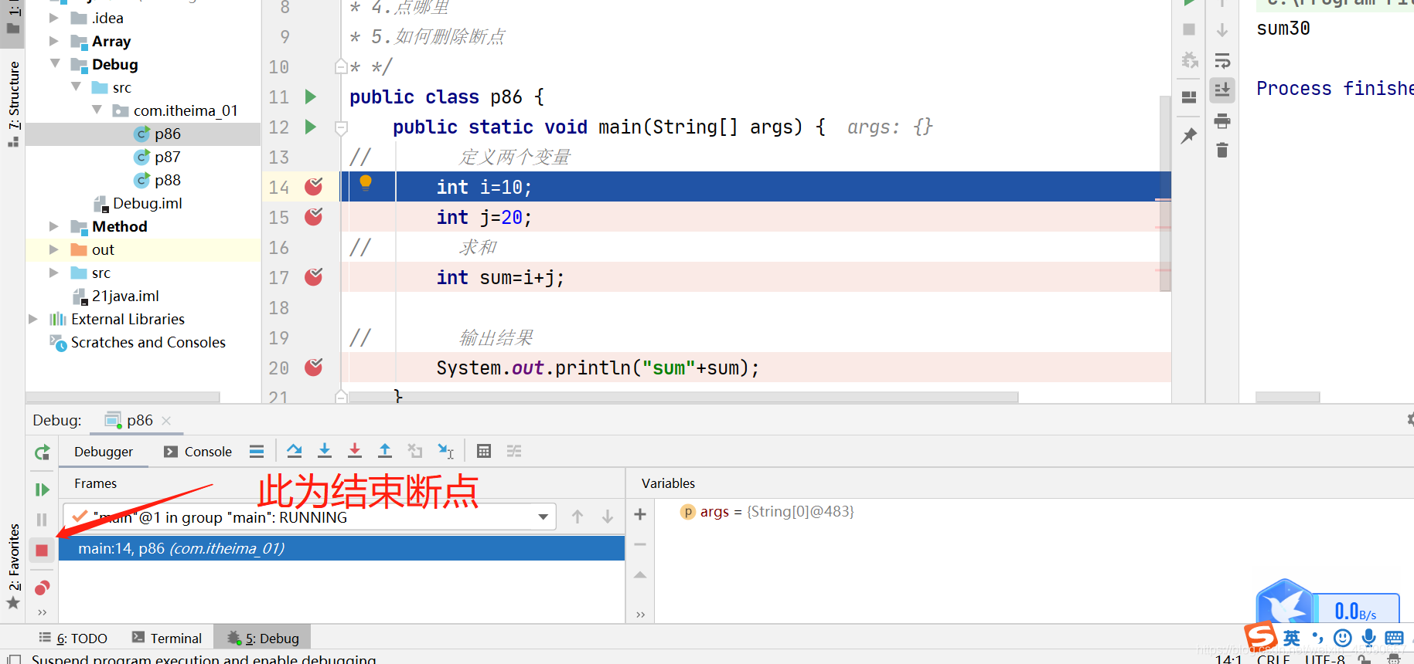
Task: Toggle soft-wrap in run console
Action: 1222,61
